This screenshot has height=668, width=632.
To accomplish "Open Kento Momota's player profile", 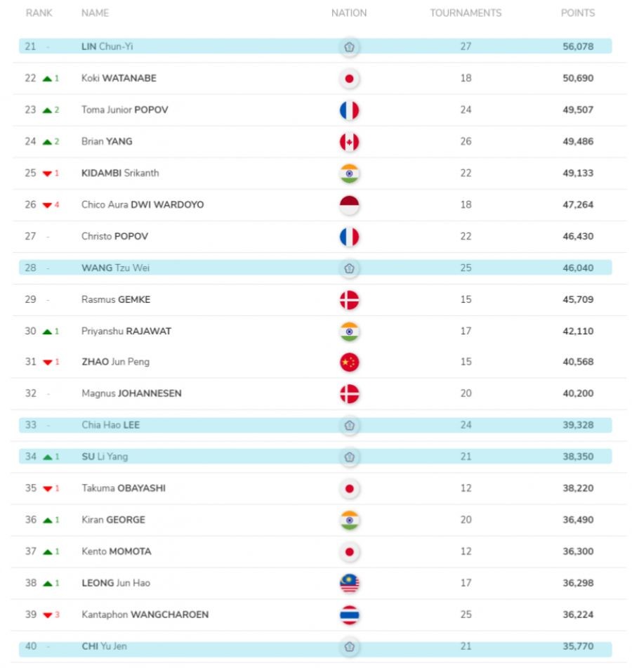I will tap(116, 551).
